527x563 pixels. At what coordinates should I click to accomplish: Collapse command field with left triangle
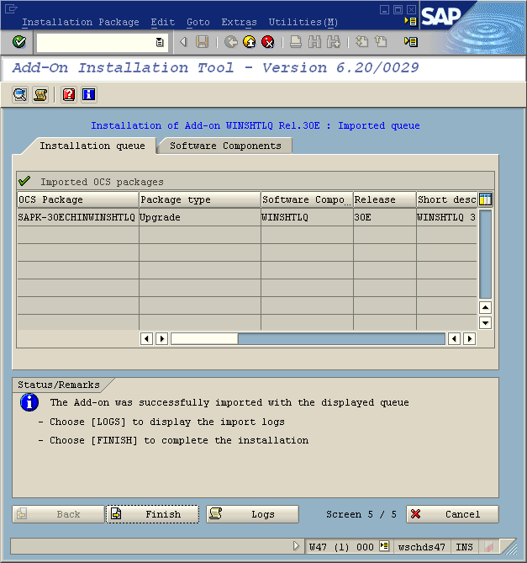pos(183,42)
